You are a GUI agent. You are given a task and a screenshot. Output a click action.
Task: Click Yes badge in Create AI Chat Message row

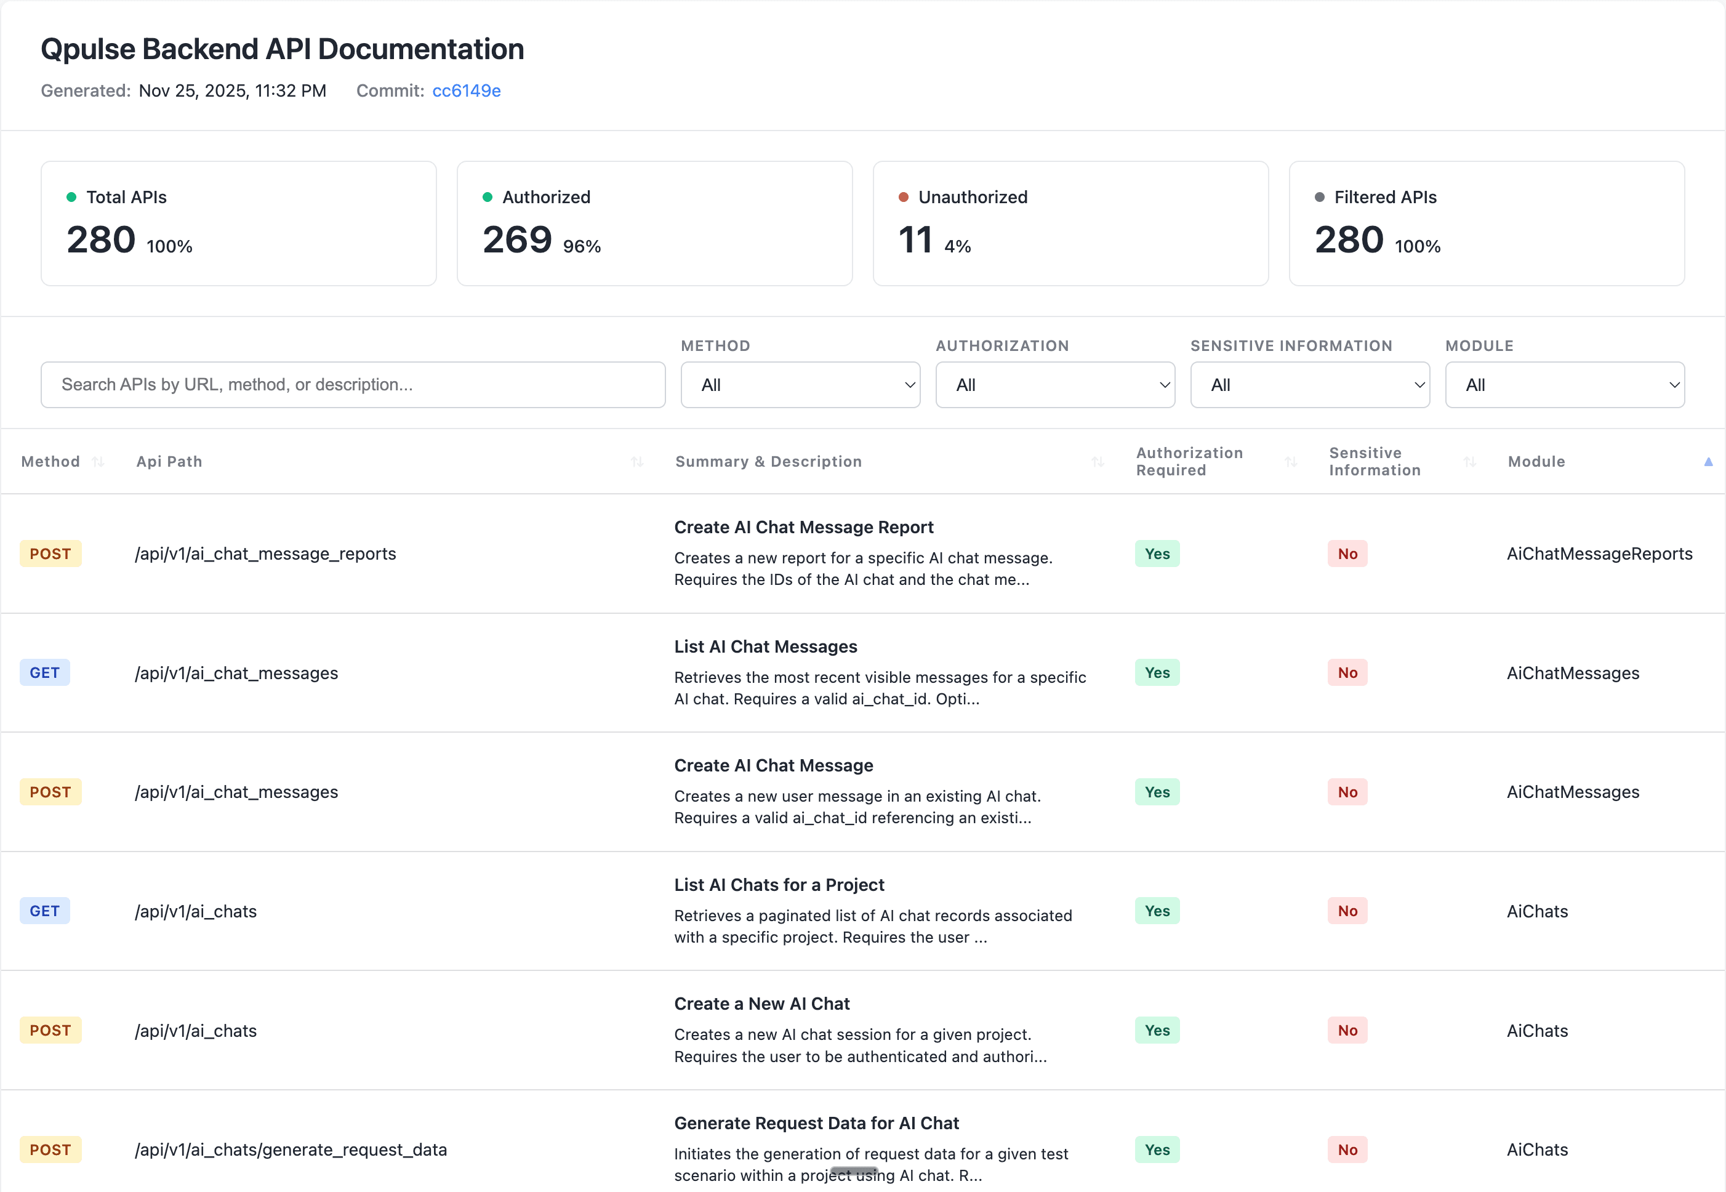click(x=1157, y=792)
